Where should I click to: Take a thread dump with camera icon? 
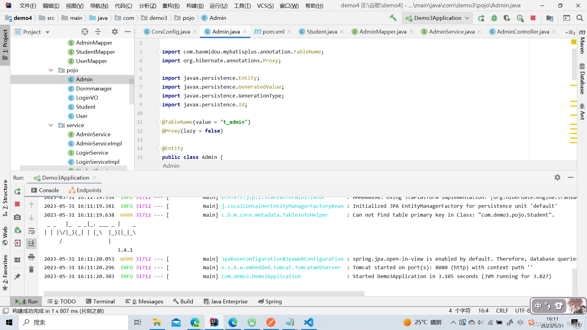[17, 218]
